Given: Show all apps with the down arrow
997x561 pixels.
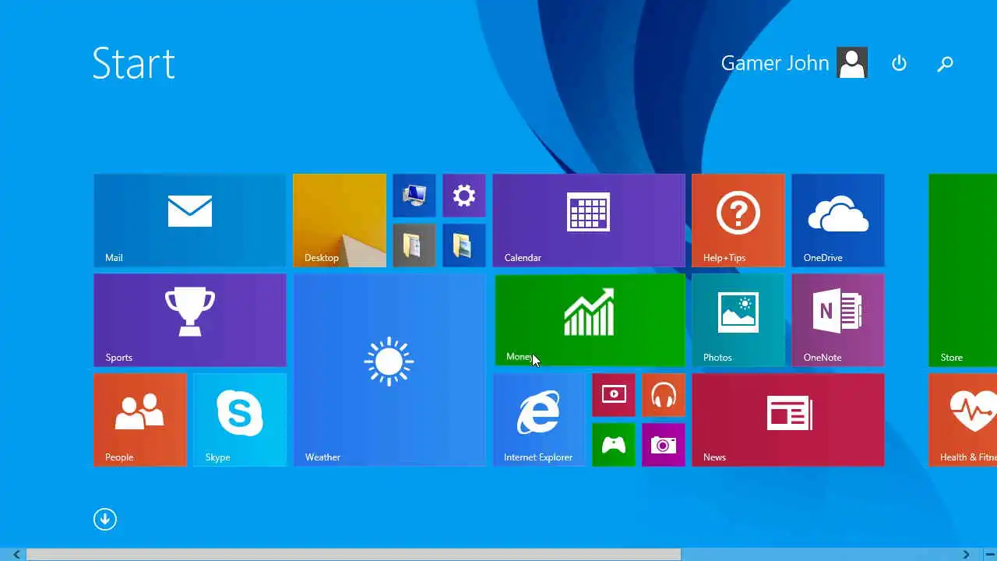Looking at the screenshot, I should pyautogui.click(x=105, y=520).
